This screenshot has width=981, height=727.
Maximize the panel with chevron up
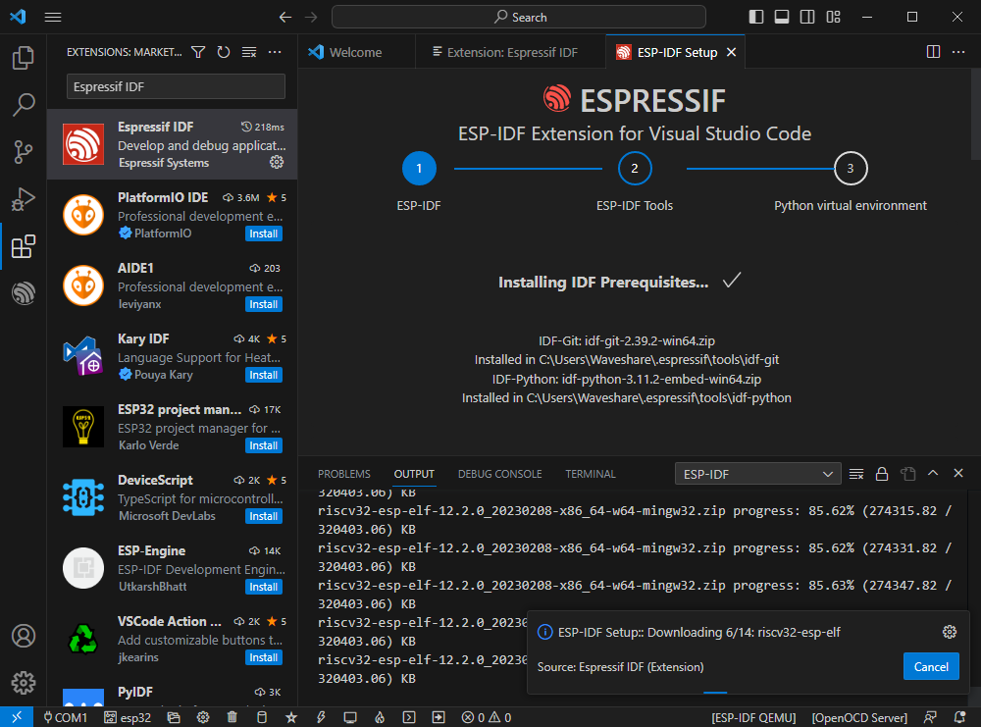coord(933,474)
